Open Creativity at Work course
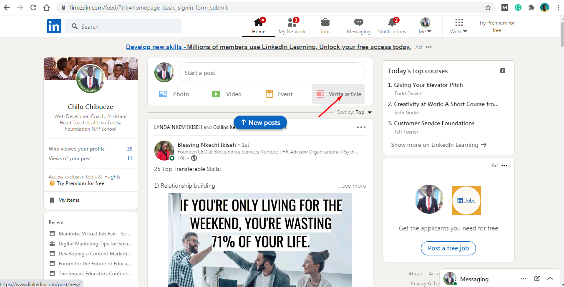Viewport: 564px width, 287px height. click(446, 104)
